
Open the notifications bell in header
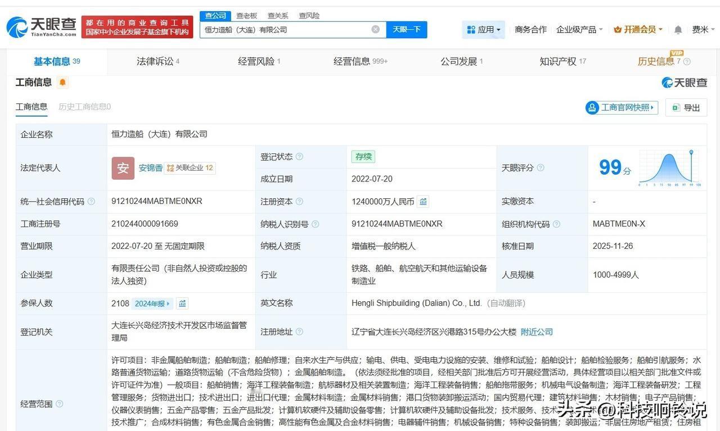(678, 29)
